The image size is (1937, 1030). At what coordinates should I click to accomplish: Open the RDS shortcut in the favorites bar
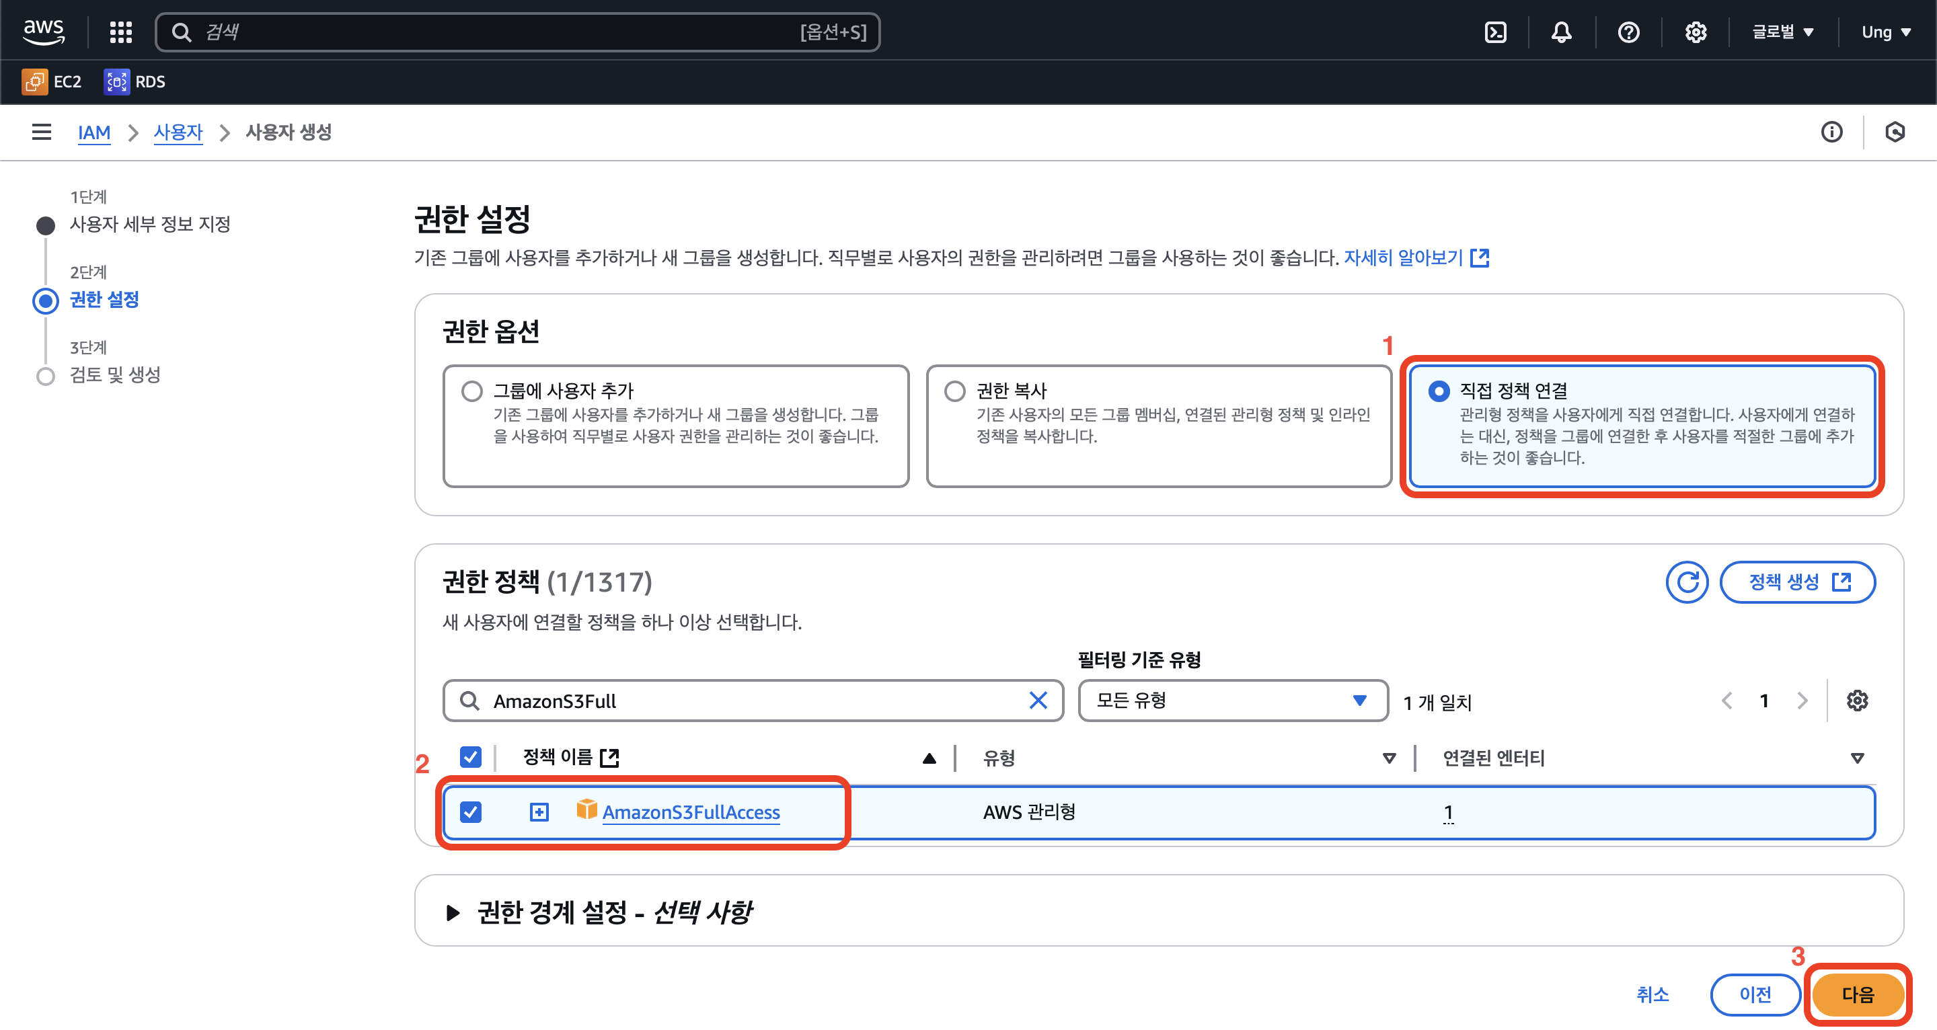135,82
